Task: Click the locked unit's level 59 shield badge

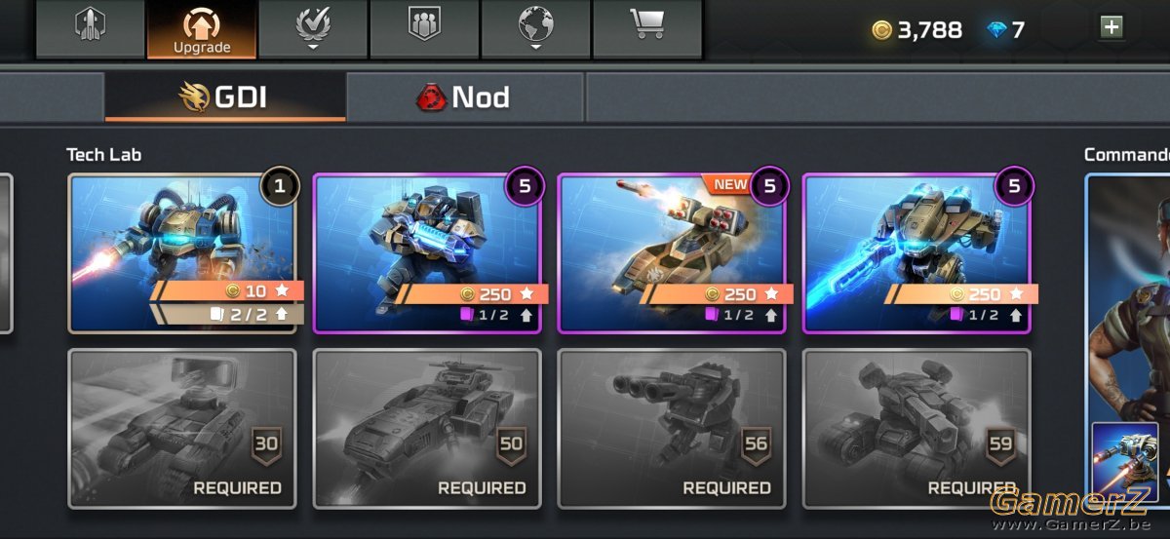Action: click(x=1000, y=446)
